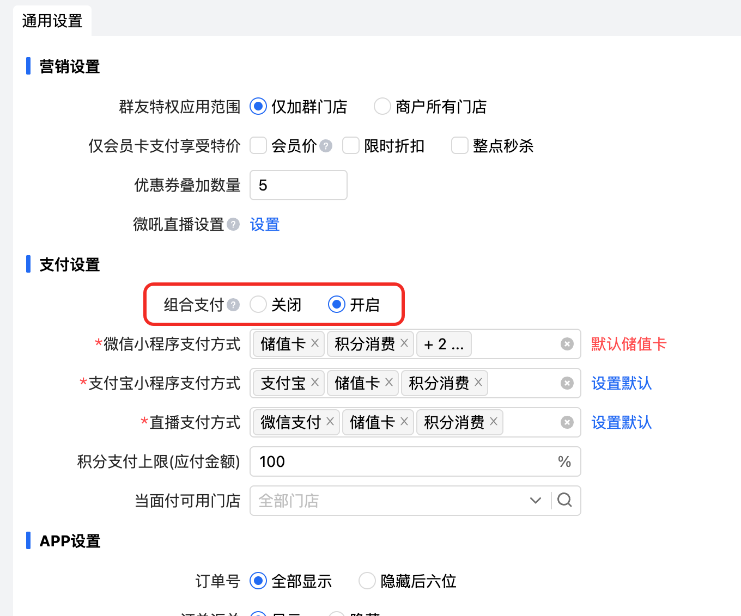Expand 当面付可用门店 dropdown arrow
Viewport: 741px width, 616px height.
[x=536, y=500]
